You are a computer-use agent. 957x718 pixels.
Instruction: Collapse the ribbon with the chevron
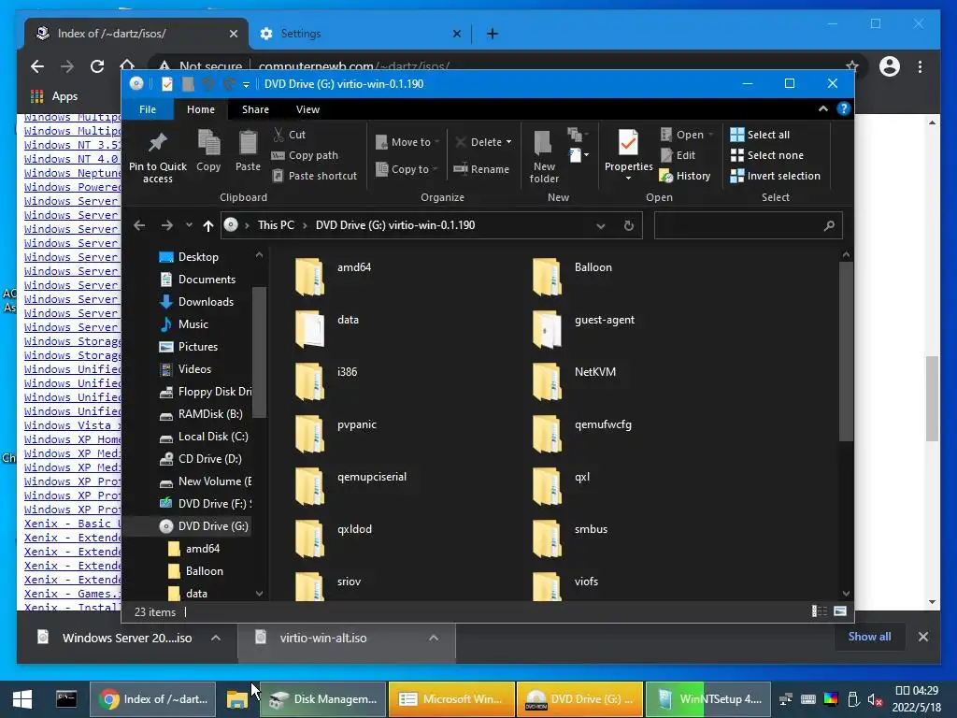point(823,108)
